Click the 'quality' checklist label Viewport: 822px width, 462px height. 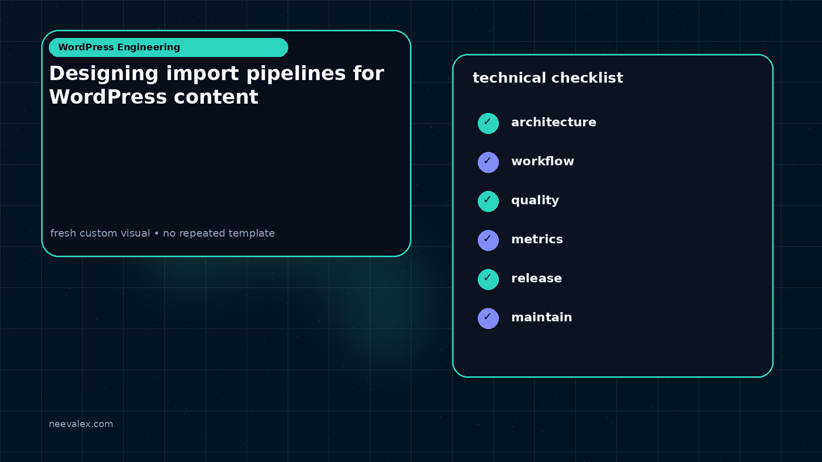[x=535, y=201]
